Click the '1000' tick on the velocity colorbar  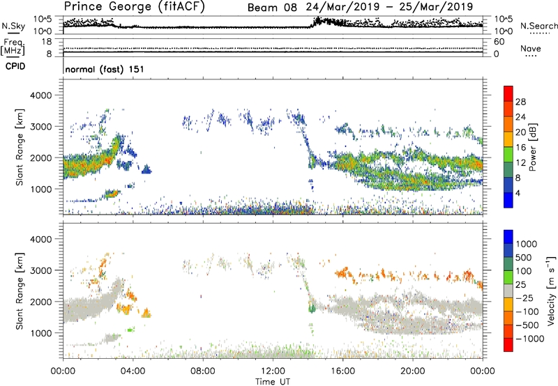click(527, 244)
